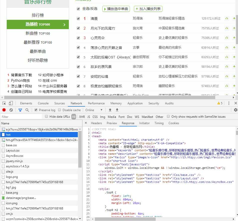Screen dimensions: 238x221
Task: Open DevTools three-dot customize menu
Action: click(x=229, y=103)
